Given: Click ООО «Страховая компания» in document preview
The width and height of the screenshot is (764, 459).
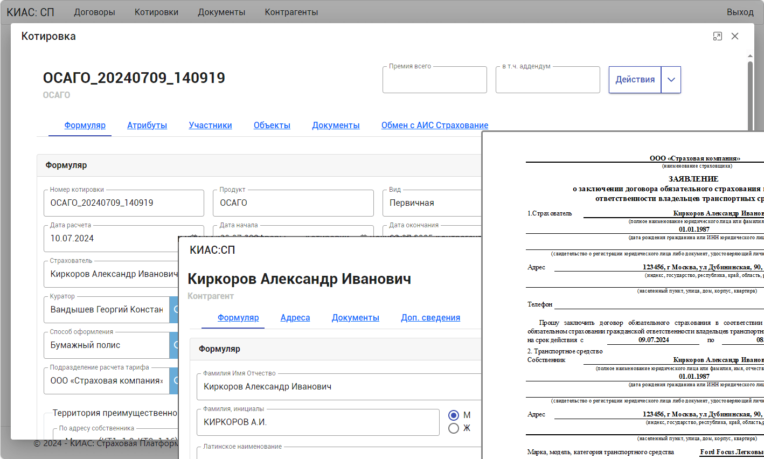Looking at the screenshot, I should [694, 158].
